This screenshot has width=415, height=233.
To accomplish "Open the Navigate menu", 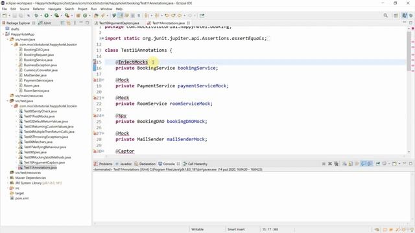I will pos(54,9).
